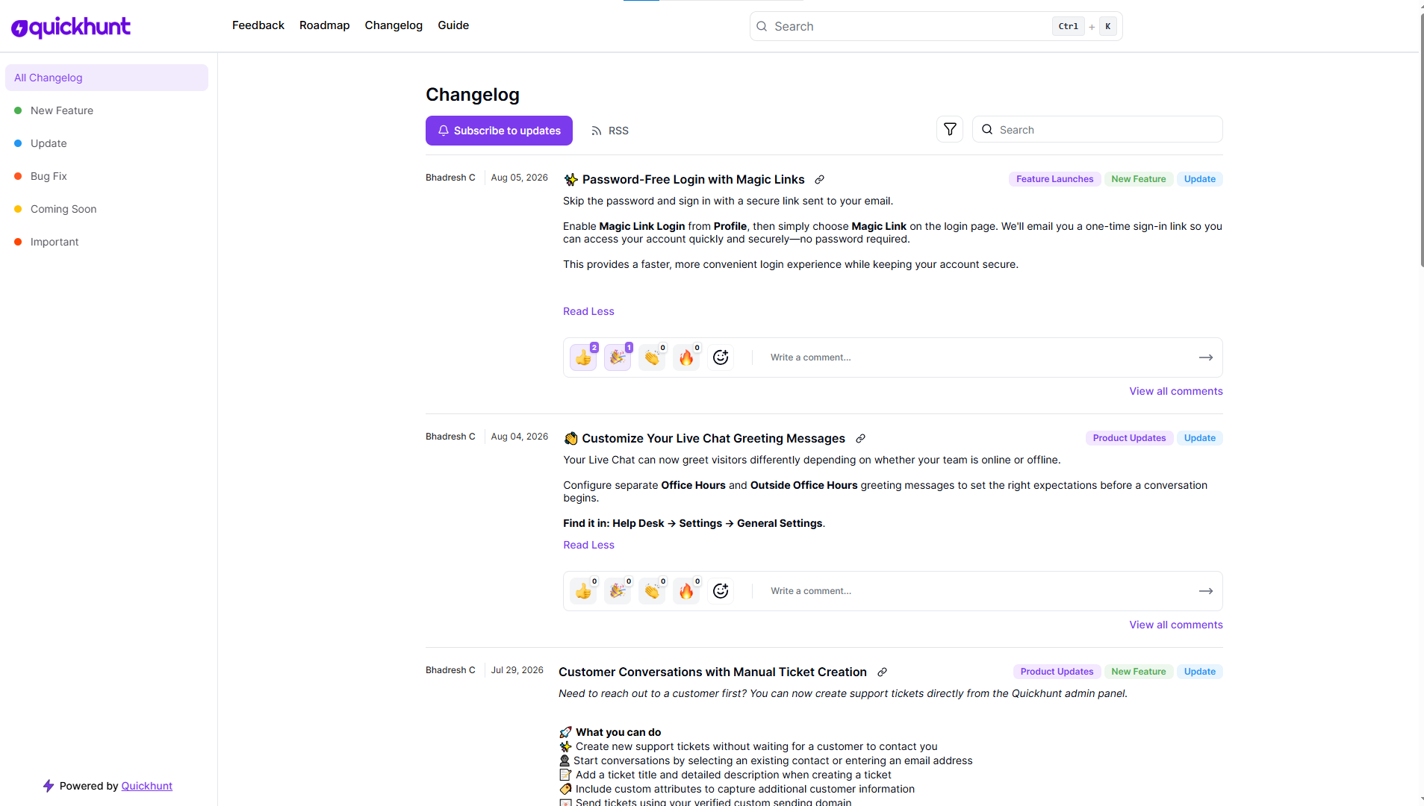Viewport: 1424px width, 806px height.
Task: Select All Changelog in the sidebar
Action: click(x=107, y=78)
